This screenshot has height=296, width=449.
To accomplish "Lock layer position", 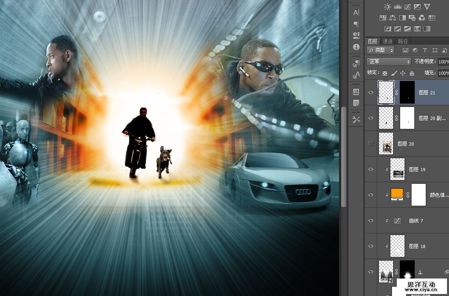I will point(403,73).
